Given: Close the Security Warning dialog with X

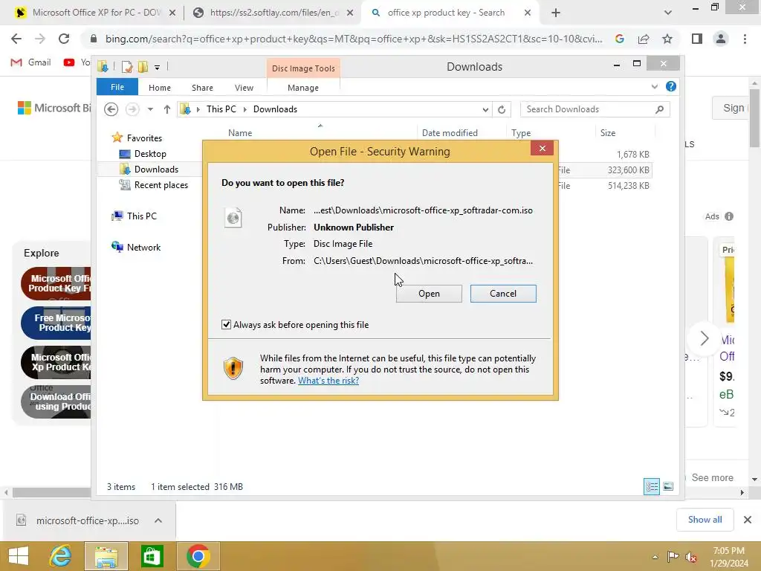Looking at the screenshot, I should point(542,148).
